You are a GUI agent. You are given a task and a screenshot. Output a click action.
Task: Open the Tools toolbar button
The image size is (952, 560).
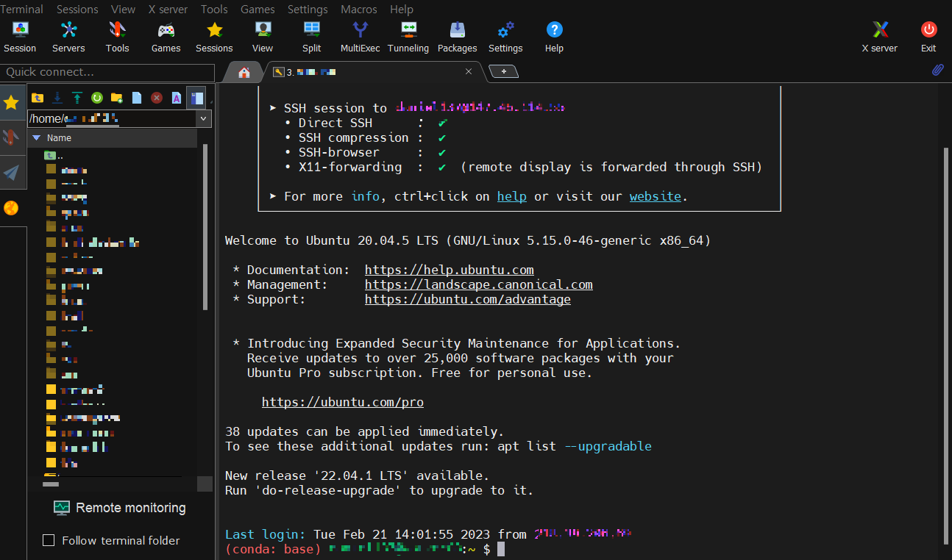point(117,37)
